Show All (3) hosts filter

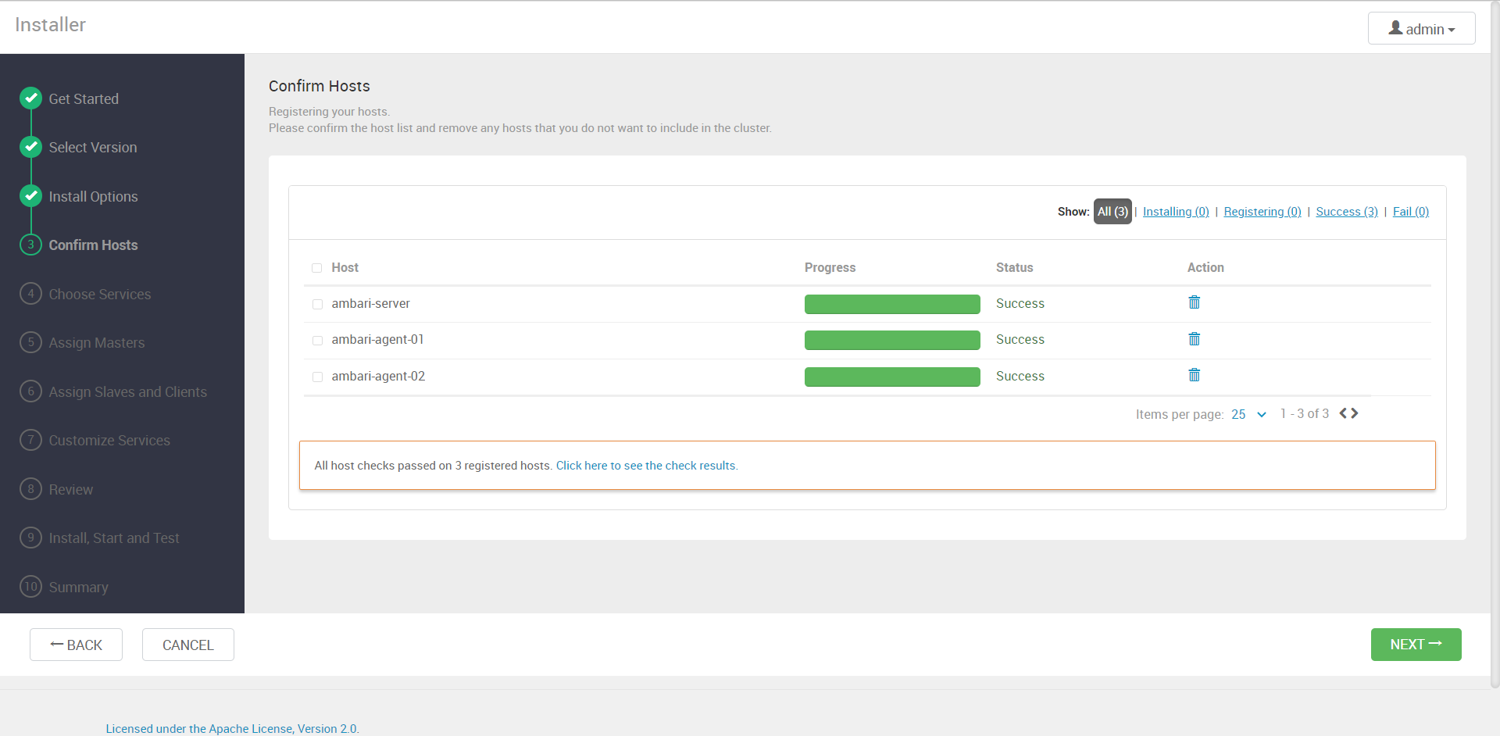[1112, 211]
